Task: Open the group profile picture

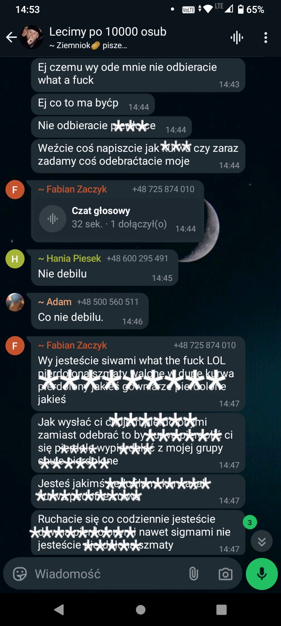Action: 31,38
